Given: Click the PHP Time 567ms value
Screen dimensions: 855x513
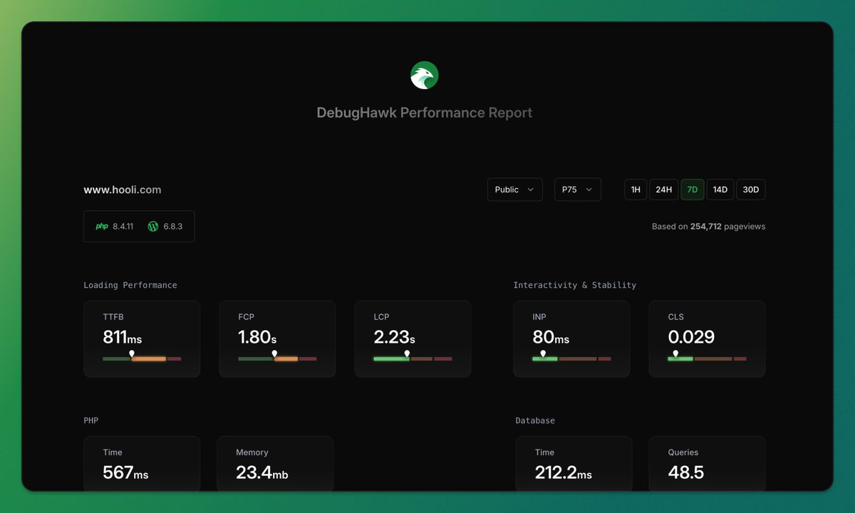Looking at the screenshot, I should 125,472.
